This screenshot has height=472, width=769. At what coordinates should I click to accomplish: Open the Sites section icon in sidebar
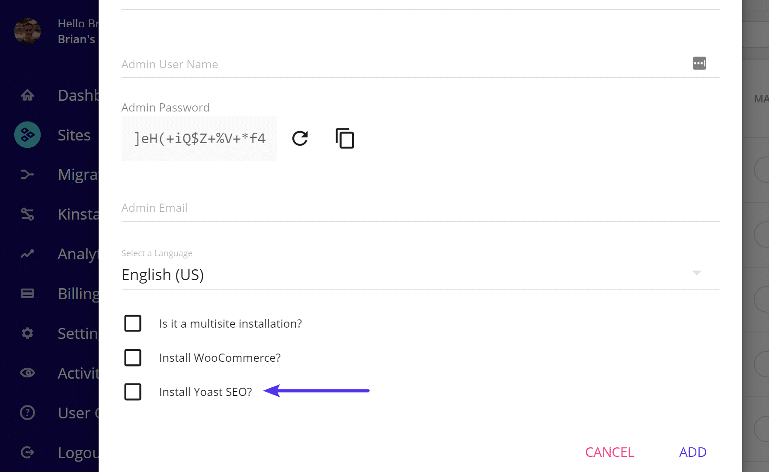click(27, 134)
